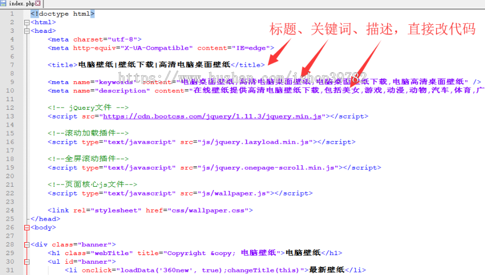The height and width of the screenshot is (275, 485).
Task: Click the description content text 在线壁纸提供
Action: (x=220, y=90)
